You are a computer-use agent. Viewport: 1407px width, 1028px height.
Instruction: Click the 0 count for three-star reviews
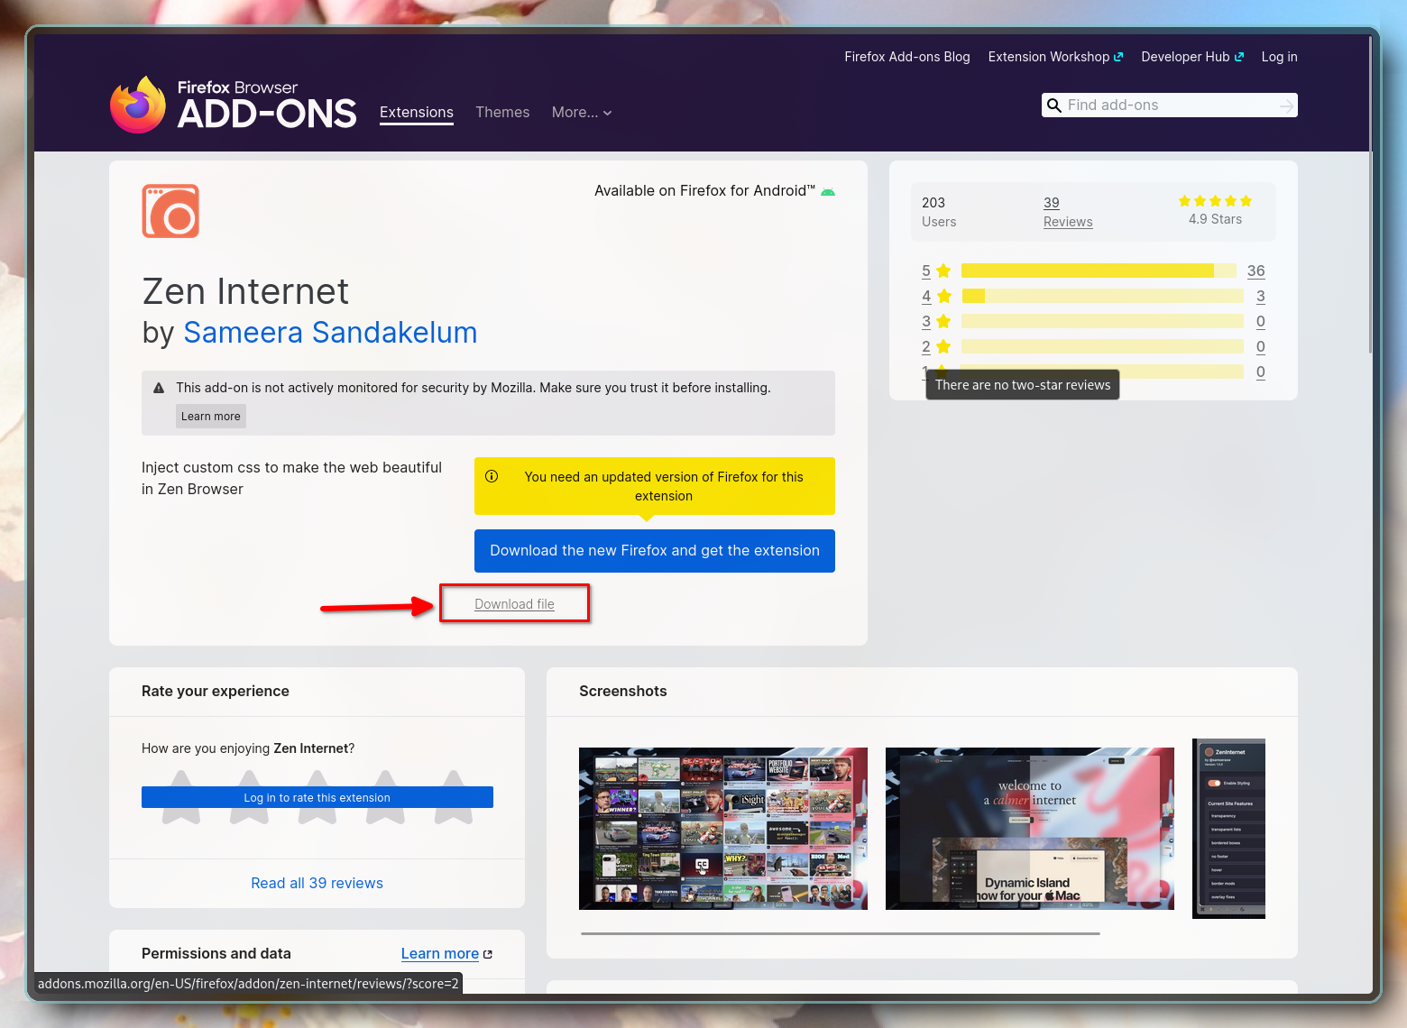pyautogui.click(x=1260, y=321)
